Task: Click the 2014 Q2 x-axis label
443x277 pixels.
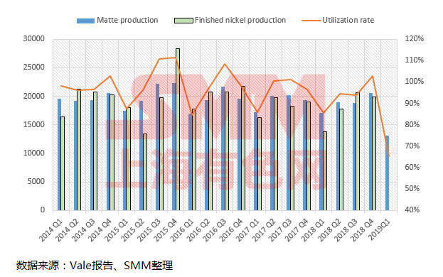Action: click(x=66, y=230)
